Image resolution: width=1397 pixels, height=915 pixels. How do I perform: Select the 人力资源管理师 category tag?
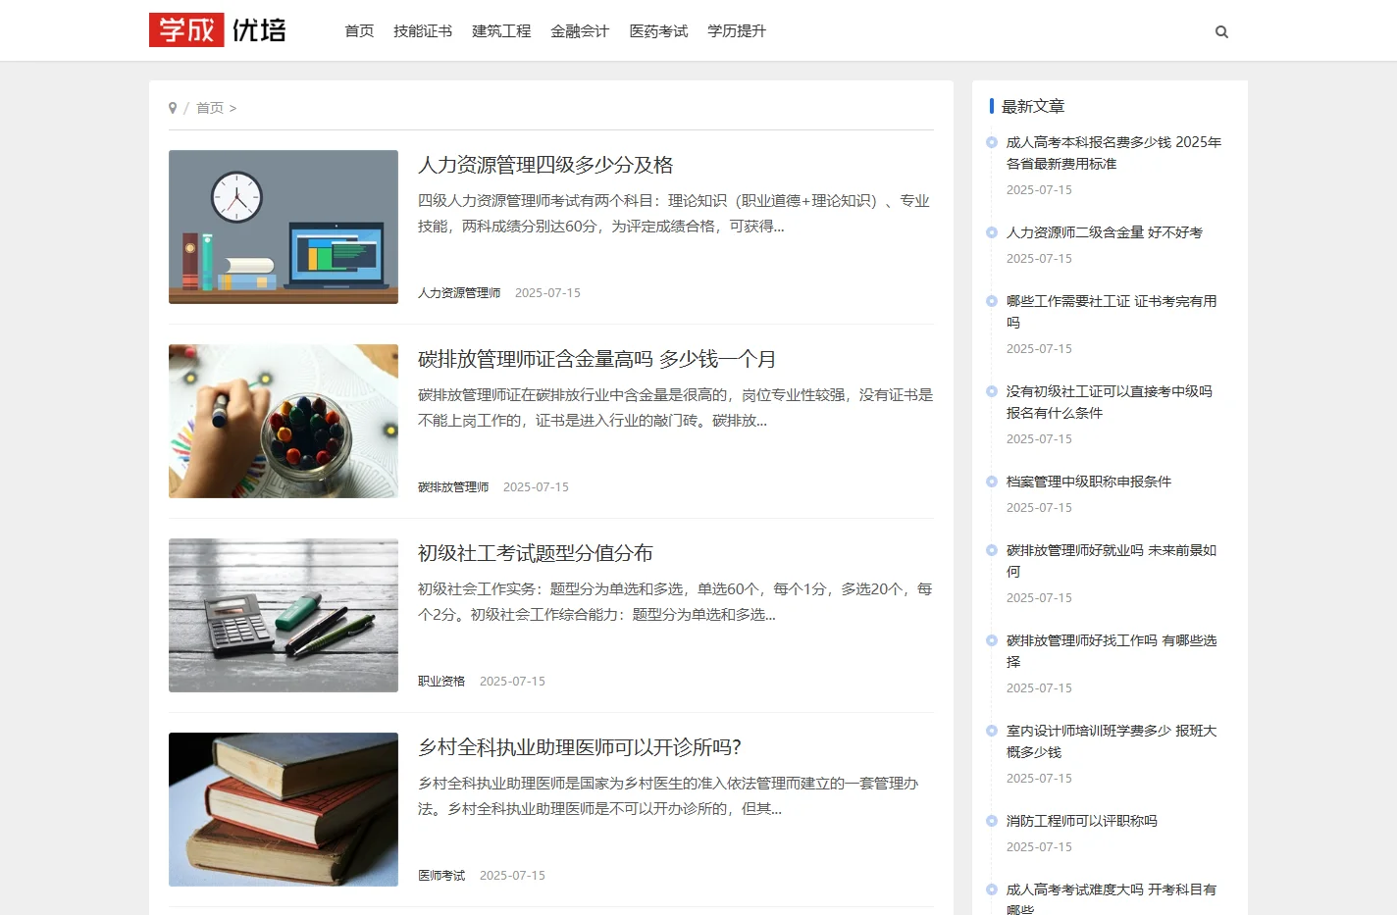tap(459, 293)
